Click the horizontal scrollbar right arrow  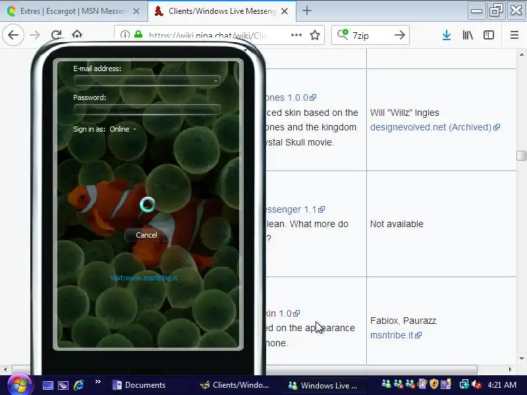pyautogui.click(x=510, y=369)
